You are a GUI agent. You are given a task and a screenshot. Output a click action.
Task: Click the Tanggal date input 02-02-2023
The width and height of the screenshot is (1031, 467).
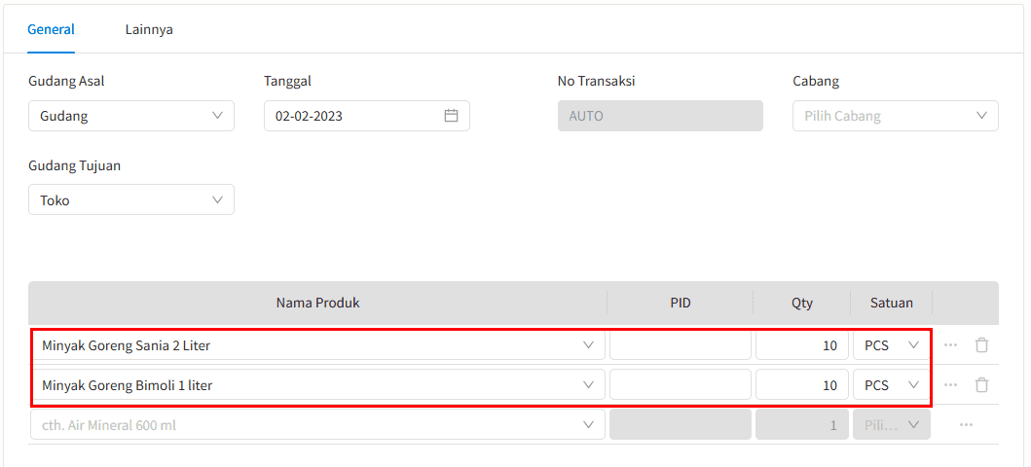click(x=367, y=116)
